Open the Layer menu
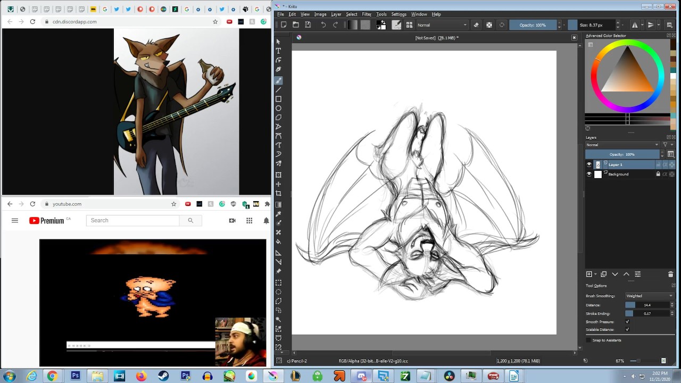The width and height of the screenshot is (681, 383). (336, 14)
